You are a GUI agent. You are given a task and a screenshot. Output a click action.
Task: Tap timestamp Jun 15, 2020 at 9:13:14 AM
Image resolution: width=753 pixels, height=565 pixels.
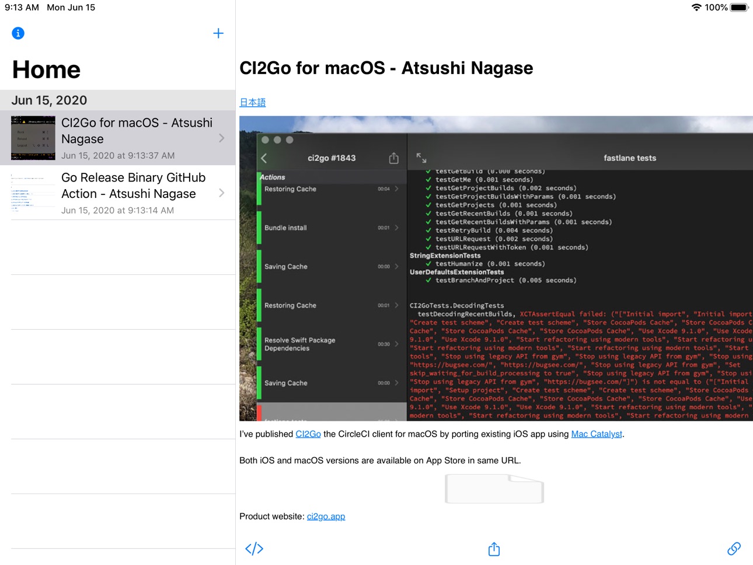pos(117,211)
